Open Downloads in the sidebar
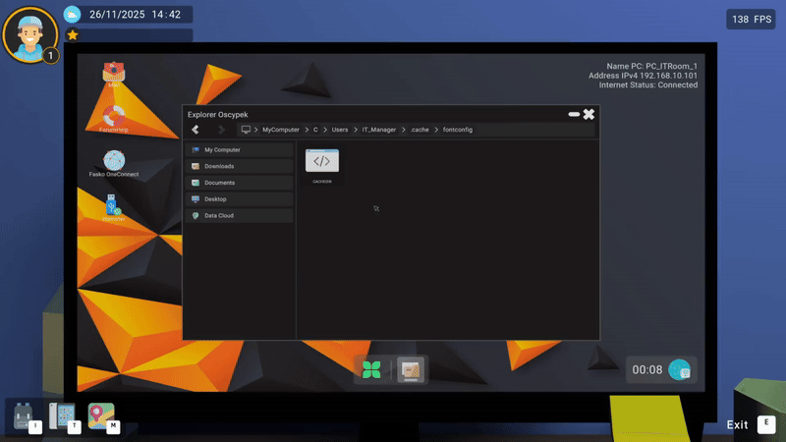The image size is (786, 442). [239, 166]
